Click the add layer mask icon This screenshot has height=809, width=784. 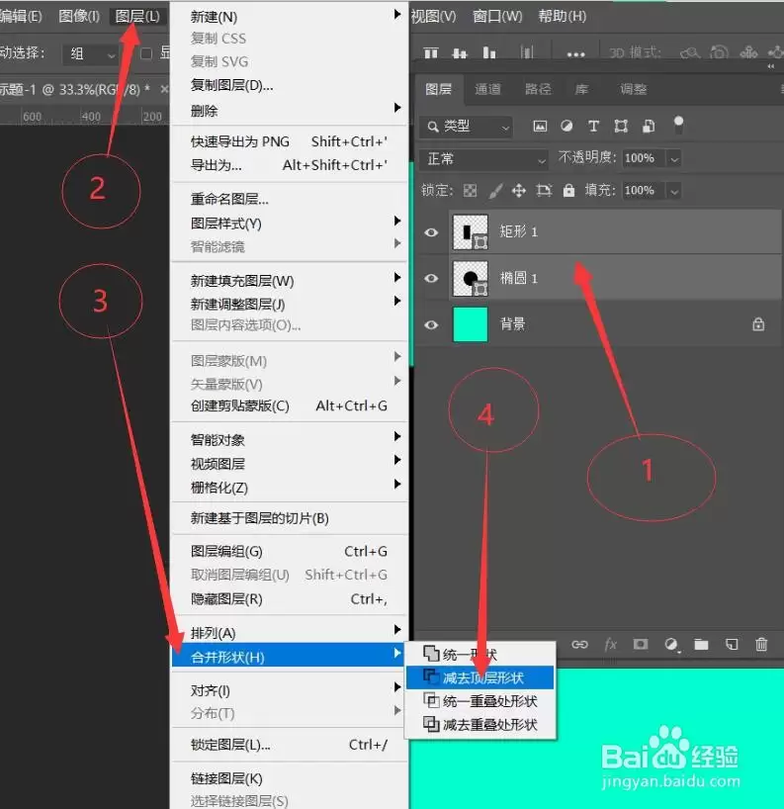(641, 644)
